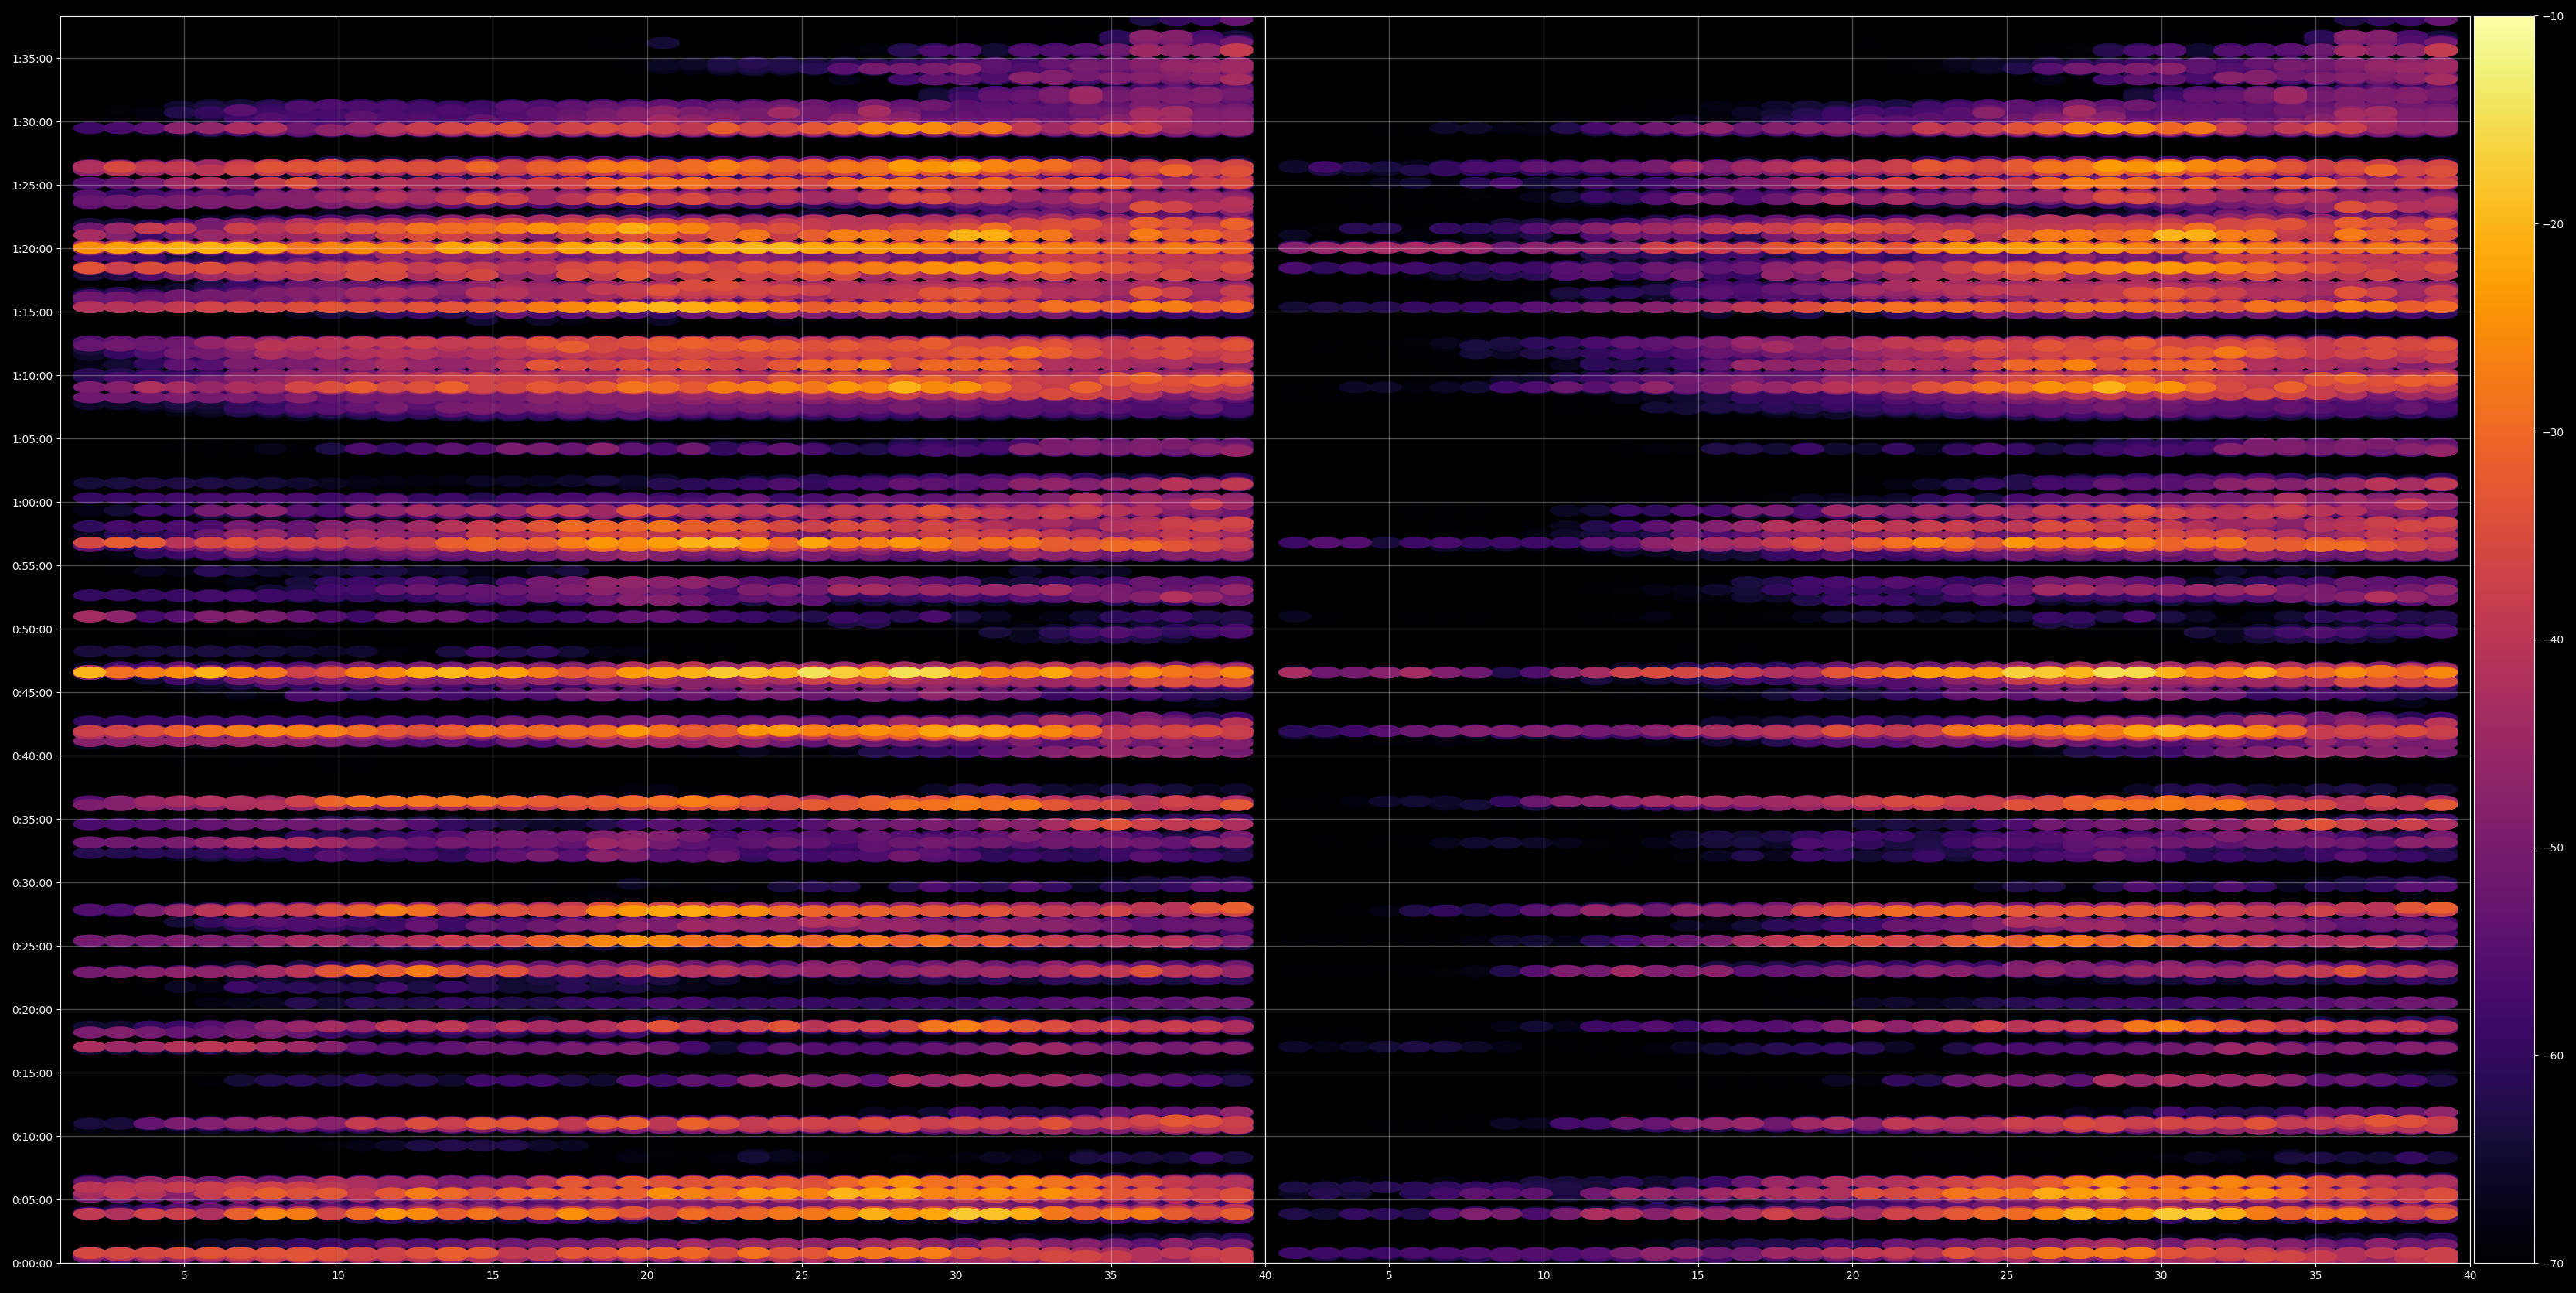
Task: Click x-axis label 15 under the left plot
Action: tap(493, 1276)
